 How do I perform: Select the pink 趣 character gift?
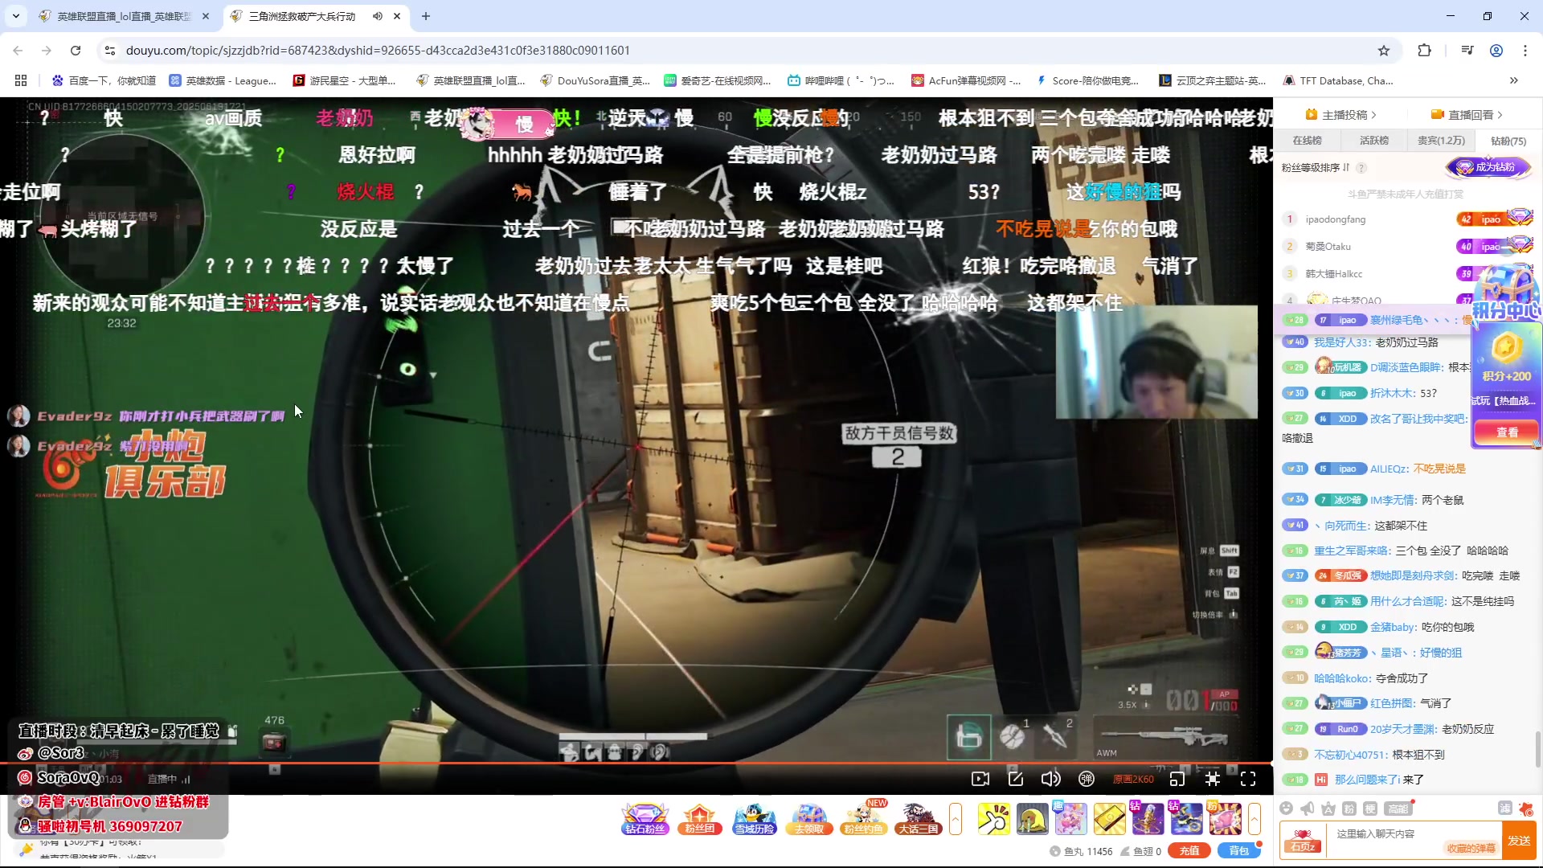[1070, 819]
